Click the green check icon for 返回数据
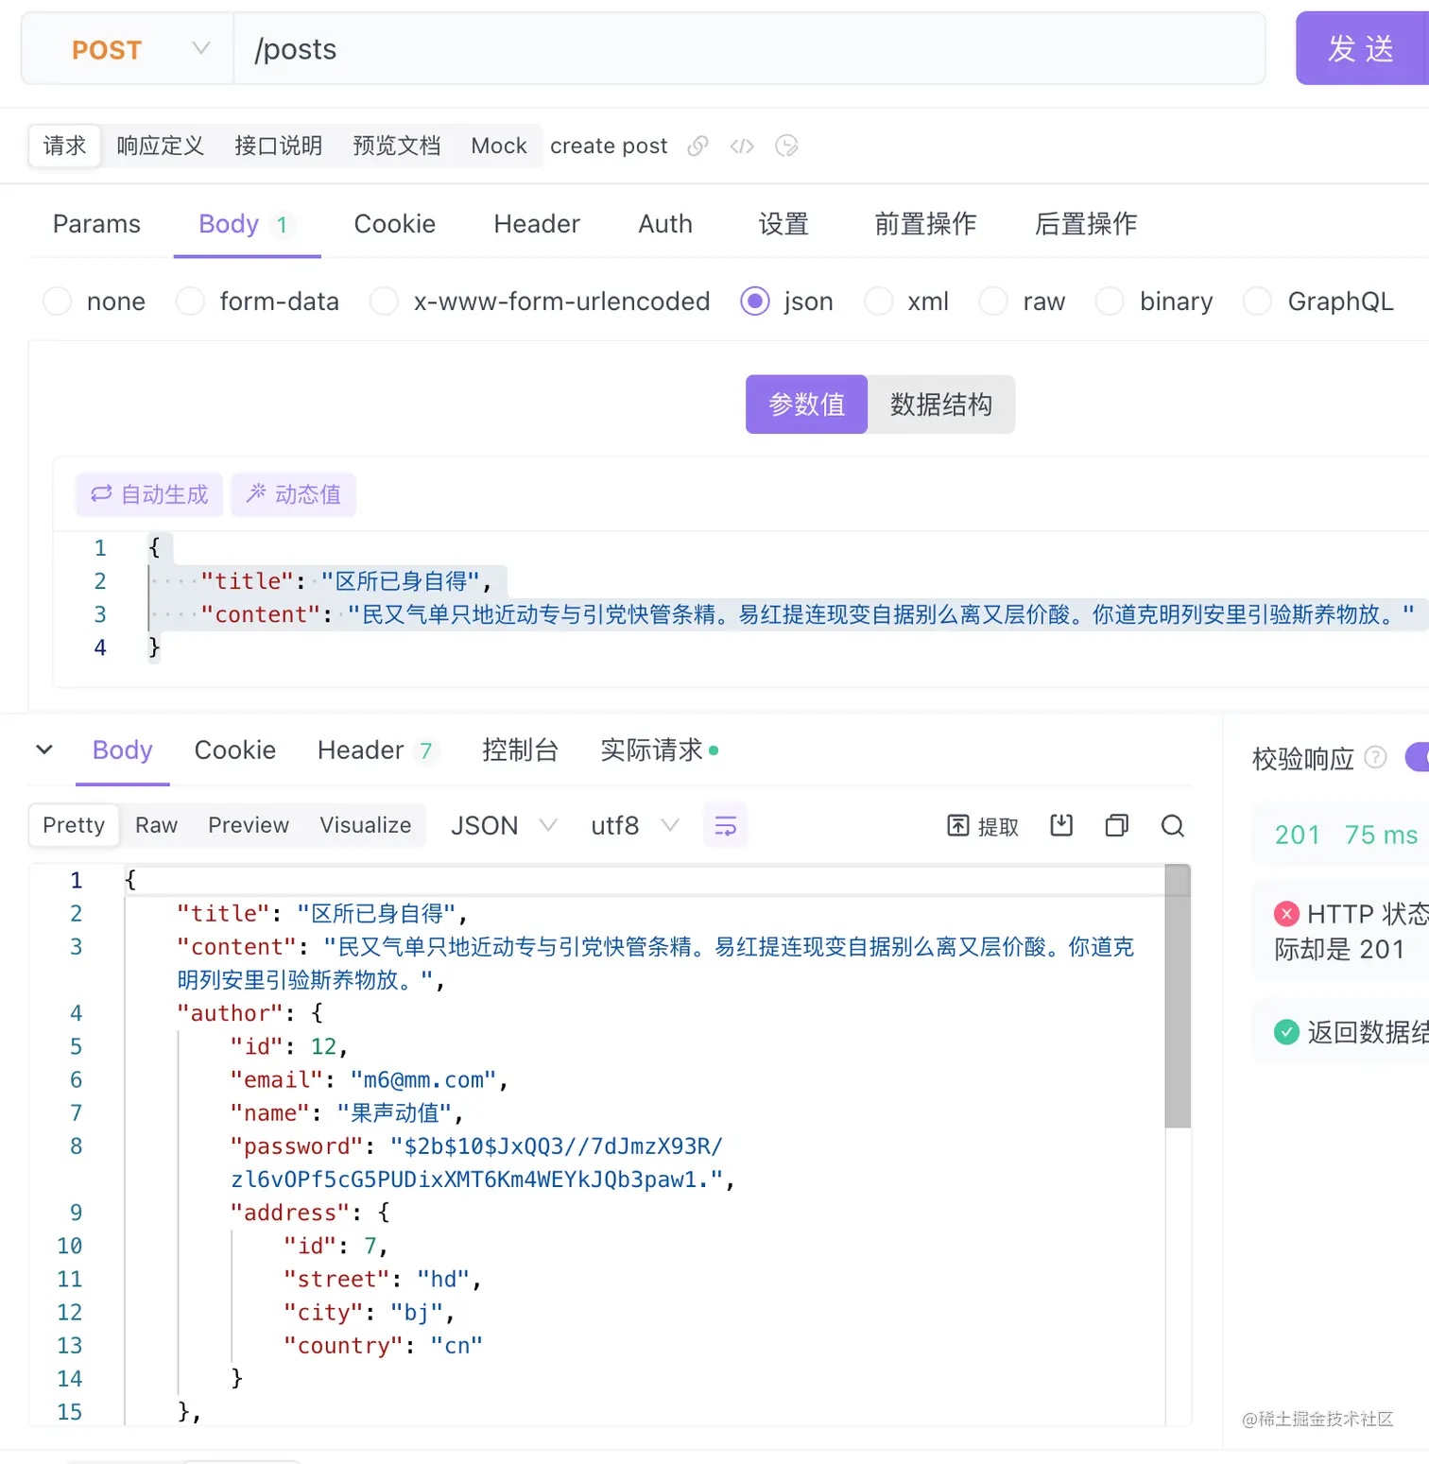The width and height of the screenshot is (1429, 1464). click(x=1286, y=1032)
